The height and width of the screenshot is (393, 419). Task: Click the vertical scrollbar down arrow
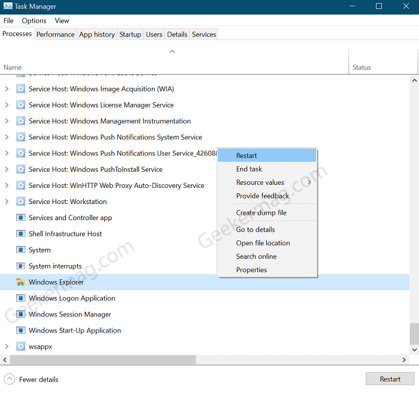click(x=414, y=349)
